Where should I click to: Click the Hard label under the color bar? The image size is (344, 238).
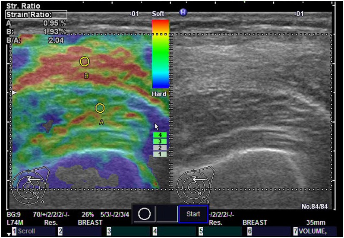pos(159,94)
